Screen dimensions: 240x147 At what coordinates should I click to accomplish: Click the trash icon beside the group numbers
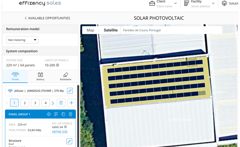click(61, 103)
